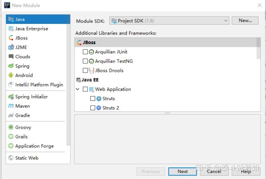Open the Module SDK dropdown
Viewport: 266px width, 179px height.
click(170, 20)
